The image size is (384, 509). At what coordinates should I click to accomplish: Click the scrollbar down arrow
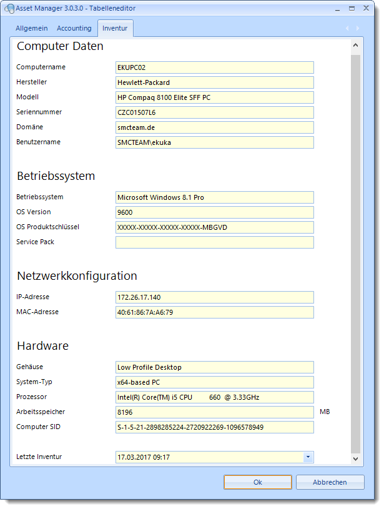pos(355,458)
